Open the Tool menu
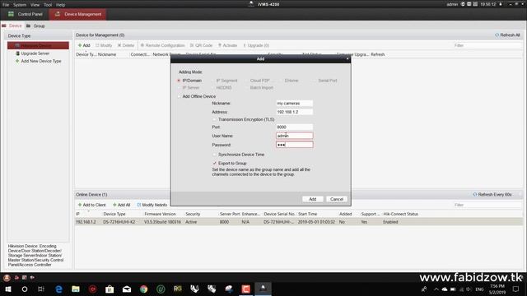Screen dimensions: 527x296 click(x=48, y=5)
